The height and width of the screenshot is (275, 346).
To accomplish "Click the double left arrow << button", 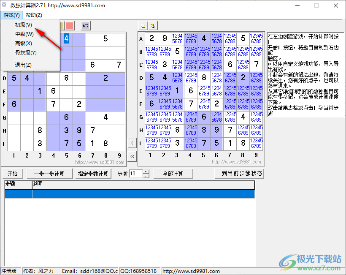I will pyautogui.click(x=132, y=156).
